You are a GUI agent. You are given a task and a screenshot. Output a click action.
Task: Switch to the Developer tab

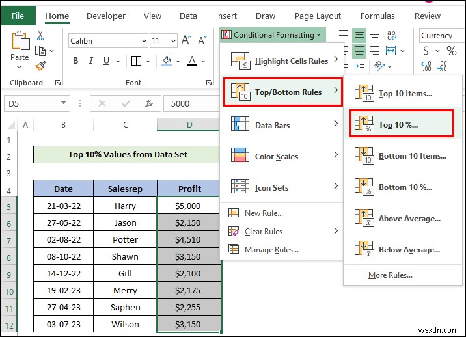point(106,16)
